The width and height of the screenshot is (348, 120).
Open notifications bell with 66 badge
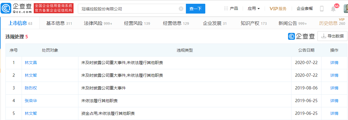(333, 9)
